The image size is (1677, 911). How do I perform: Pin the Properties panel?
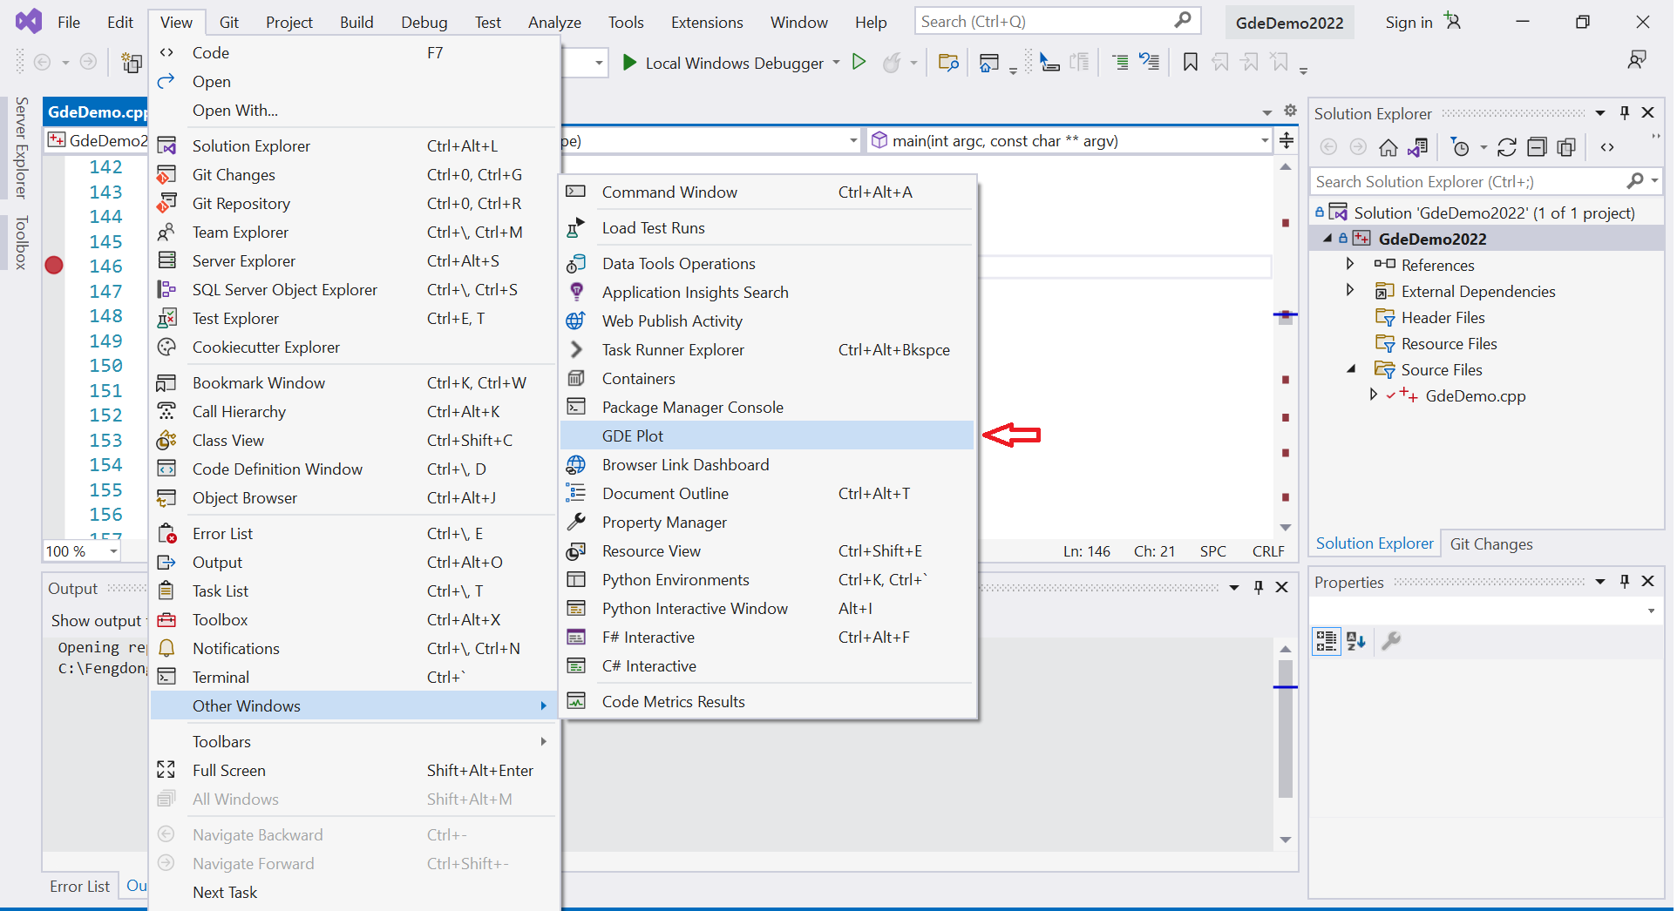1625,581
